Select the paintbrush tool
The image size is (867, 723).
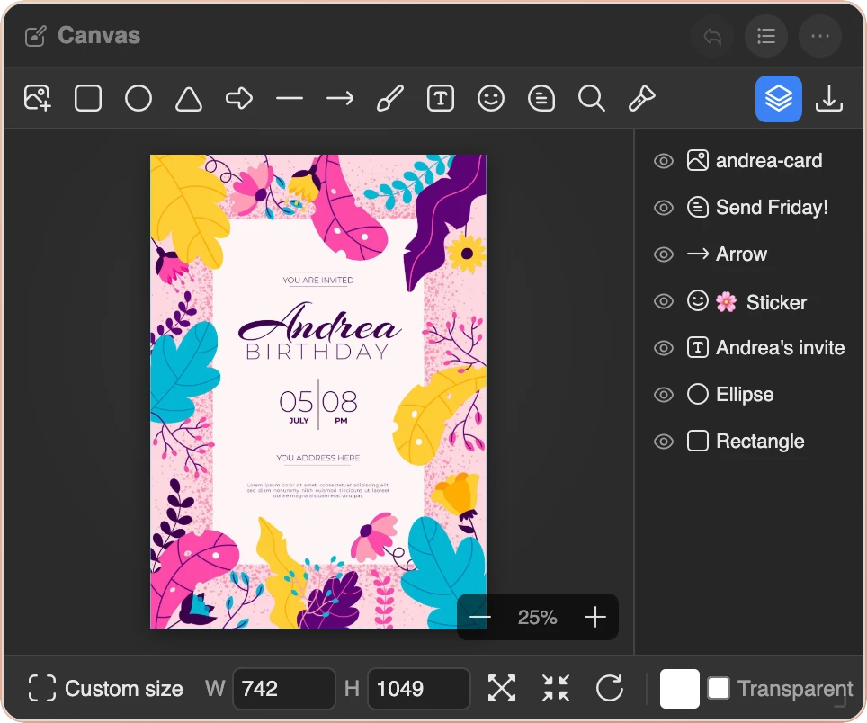tap(389, 98)
